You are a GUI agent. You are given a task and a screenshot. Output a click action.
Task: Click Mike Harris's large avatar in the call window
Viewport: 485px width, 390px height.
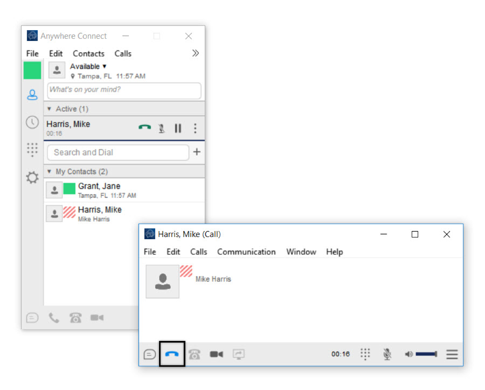[x=163, y=281]
